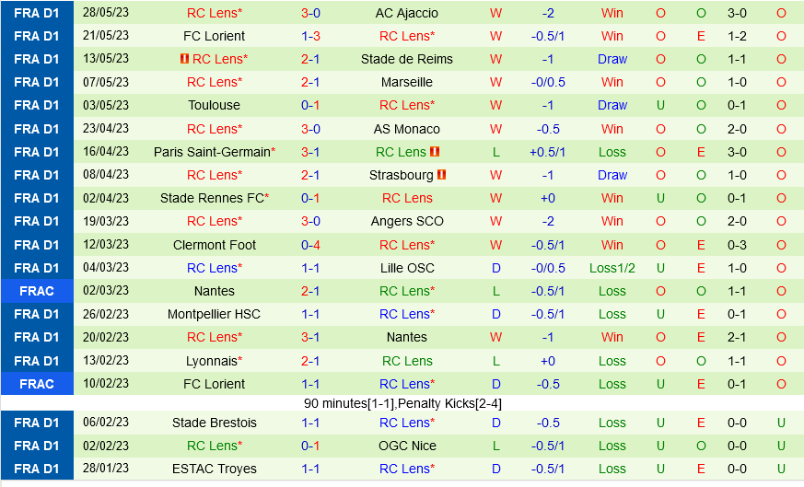Click Stade Brestois team name
The height and width of the screenshot is (487, 804).
(214, 423)
